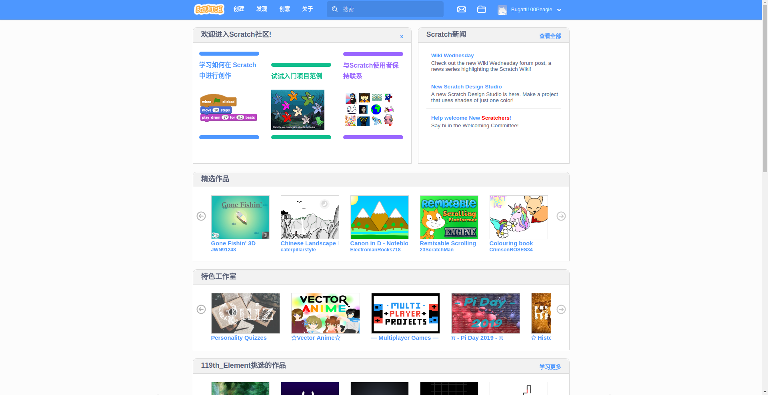The width and height of the screenshot is (768, 395).
Task: Open the Gone Fishin' 3D project thumbnail
Action: click(240, 217)
